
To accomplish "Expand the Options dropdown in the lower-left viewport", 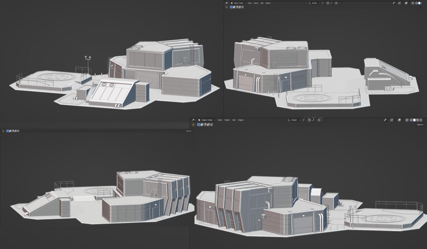I will (x=189, y=131).
